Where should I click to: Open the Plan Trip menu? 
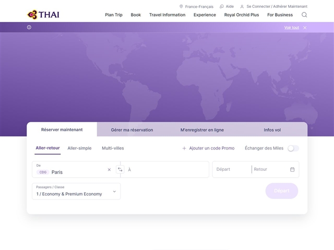pos(114,15)
